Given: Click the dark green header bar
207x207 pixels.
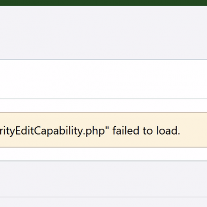Looking at the screenshot, I should [103, 3].
